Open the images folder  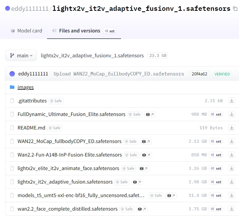[x=25, y=87]
